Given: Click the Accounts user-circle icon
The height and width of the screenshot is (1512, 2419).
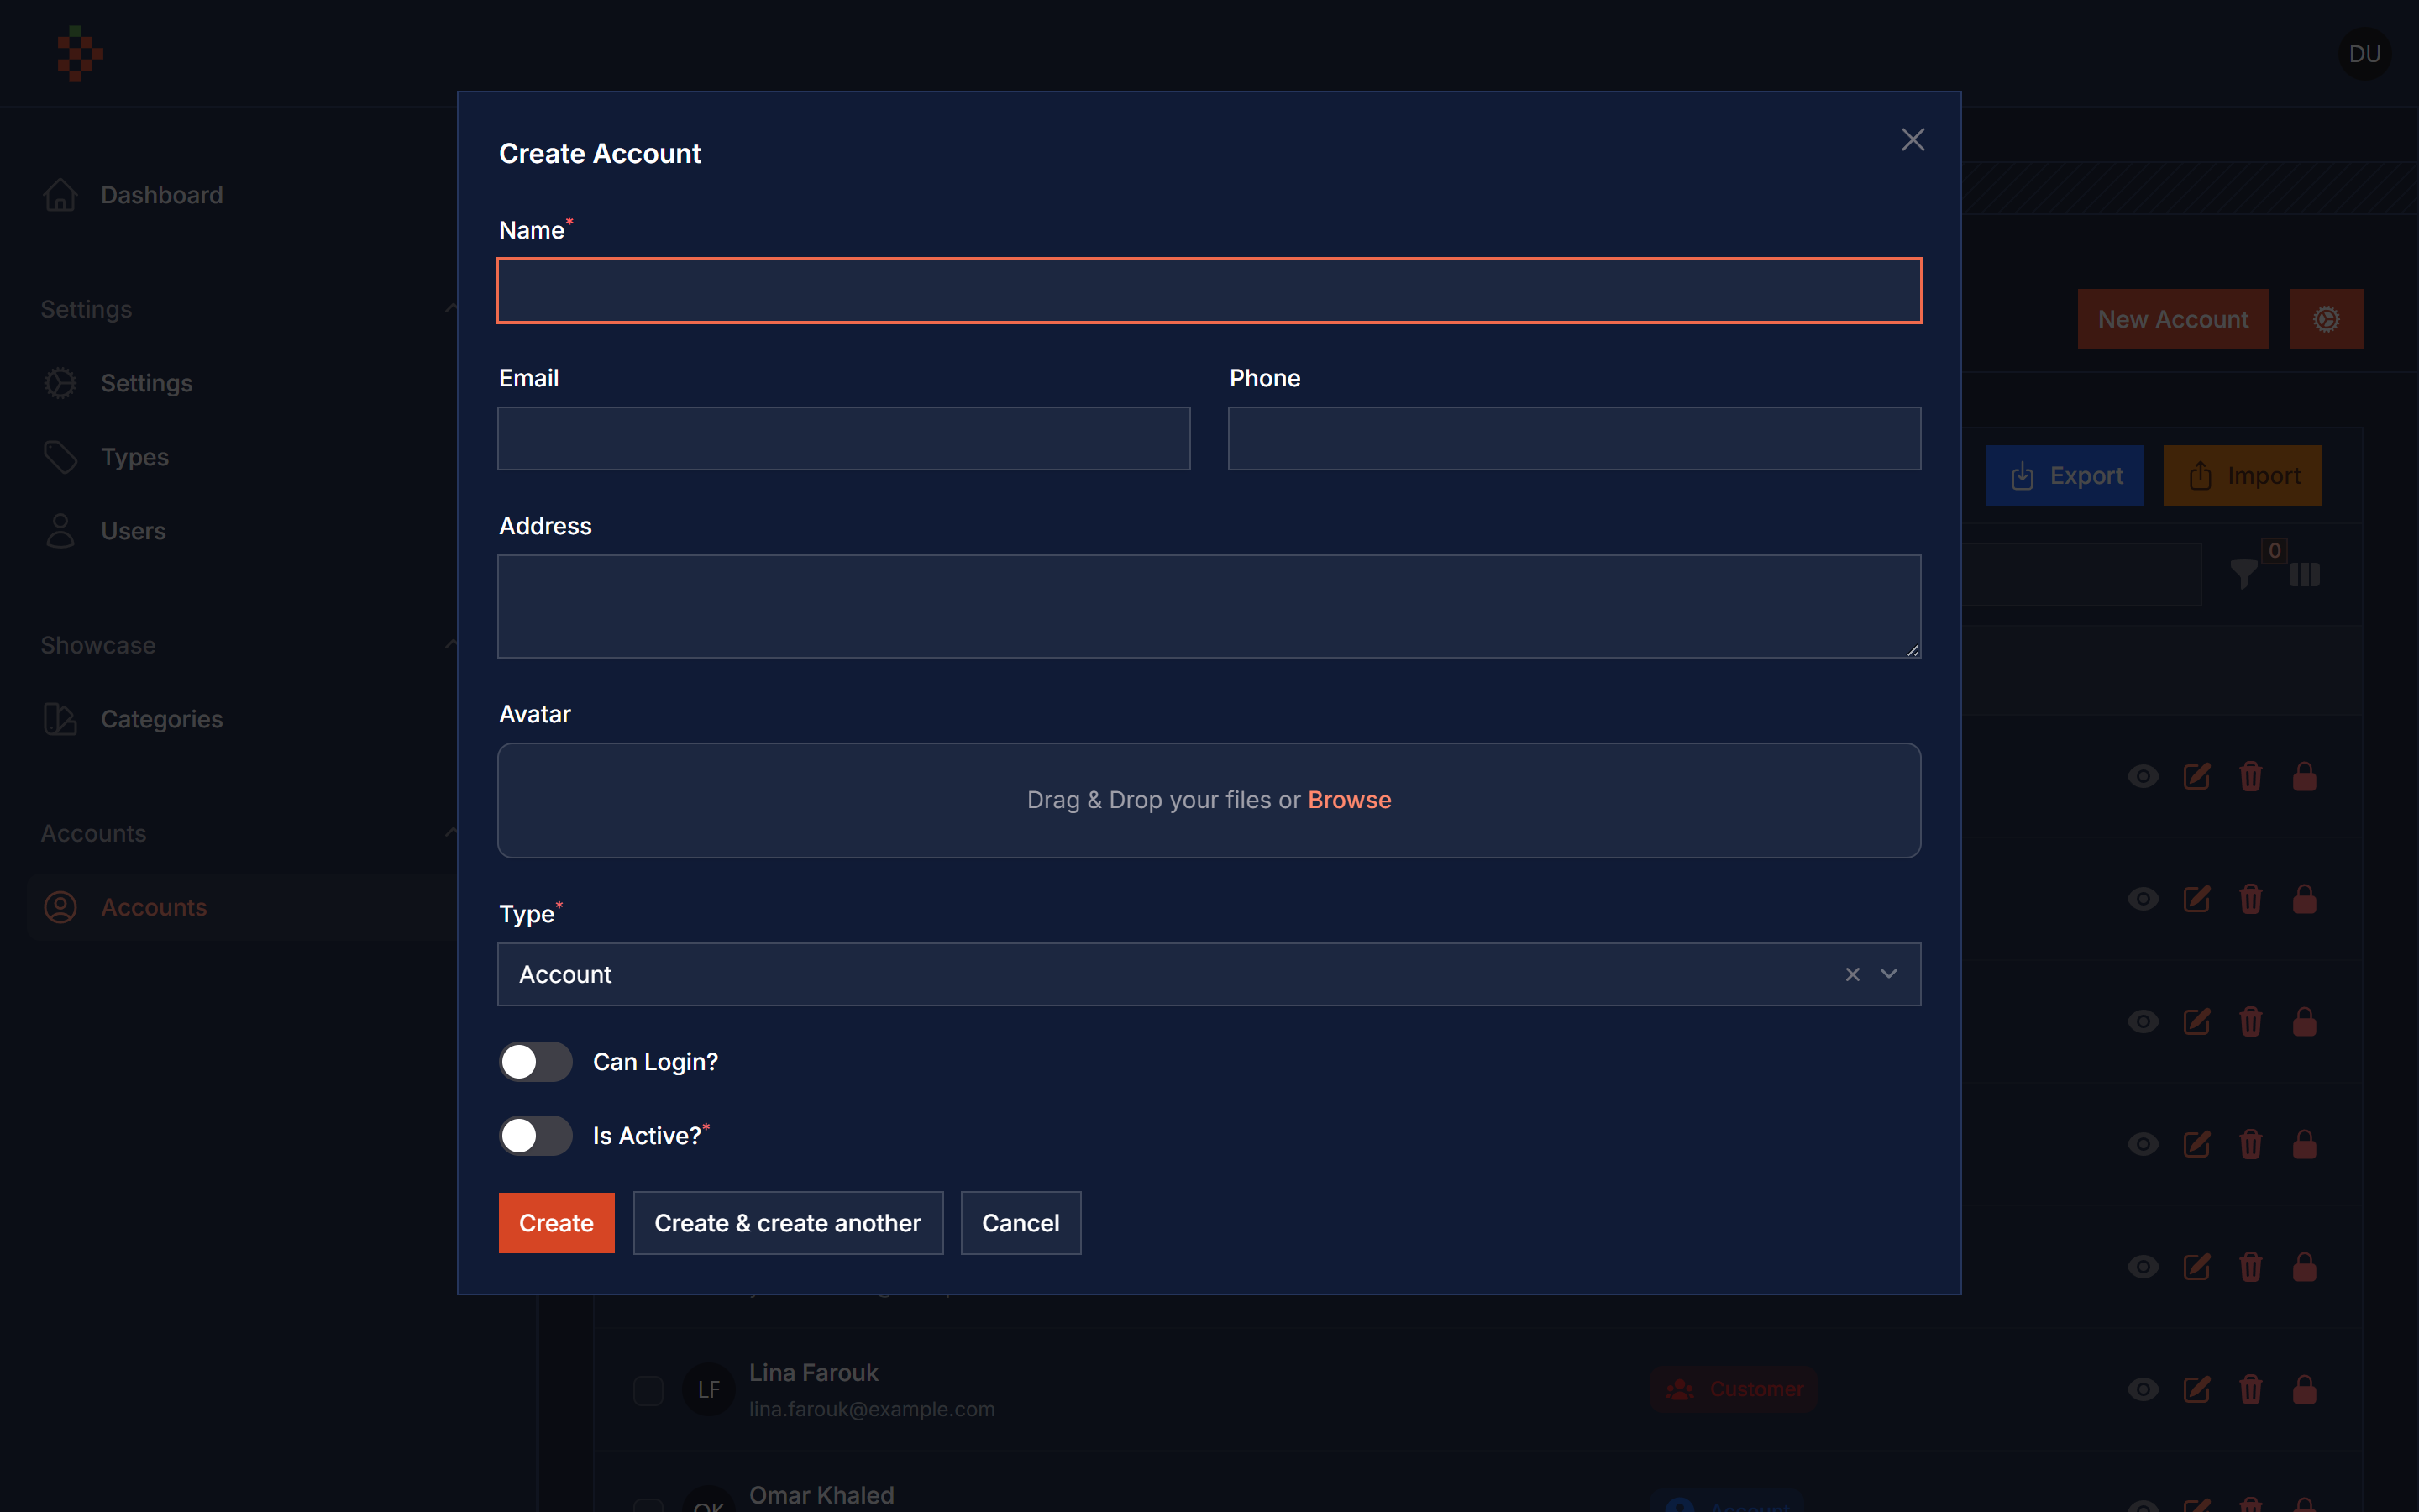Looking at the screenshot, I should (60, 907).
